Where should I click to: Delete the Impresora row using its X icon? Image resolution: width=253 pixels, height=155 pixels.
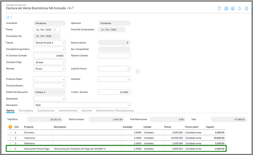[x=10, y=138]
